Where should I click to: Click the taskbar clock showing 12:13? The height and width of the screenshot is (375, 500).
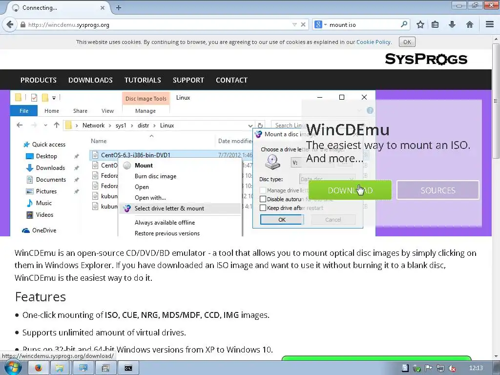pos(476,368)
